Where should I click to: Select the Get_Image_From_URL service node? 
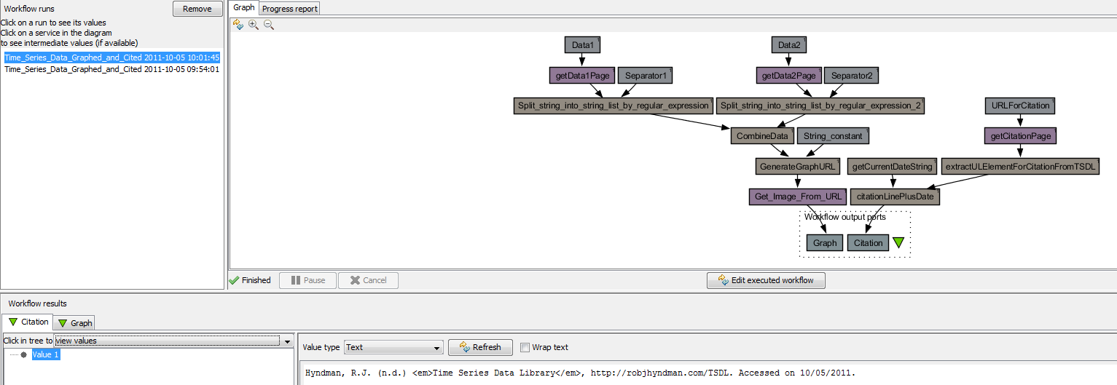[x=797, y=197]
